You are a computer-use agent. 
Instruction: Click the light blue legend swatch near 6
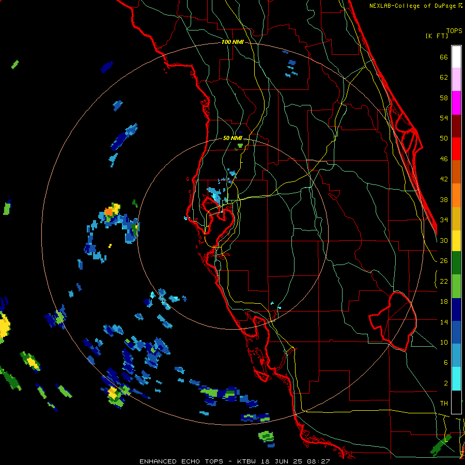pyautogui.click(x=456, y=355)
